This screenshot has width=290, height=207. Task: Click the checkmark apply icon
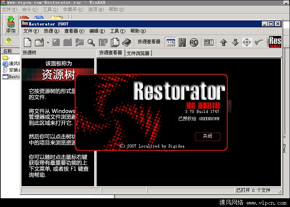259,42
